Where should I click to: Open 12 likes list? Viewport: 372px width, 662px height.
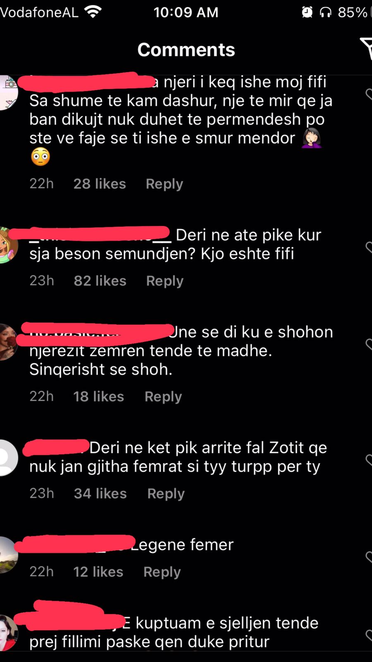coord(98,572)
